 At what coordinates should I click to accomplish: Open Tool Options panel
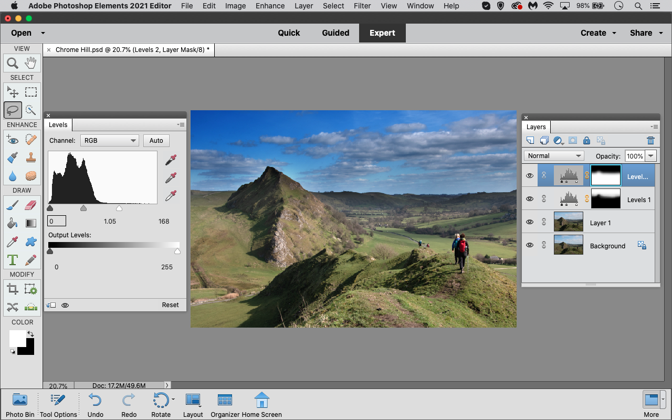(x=58, y=405)
